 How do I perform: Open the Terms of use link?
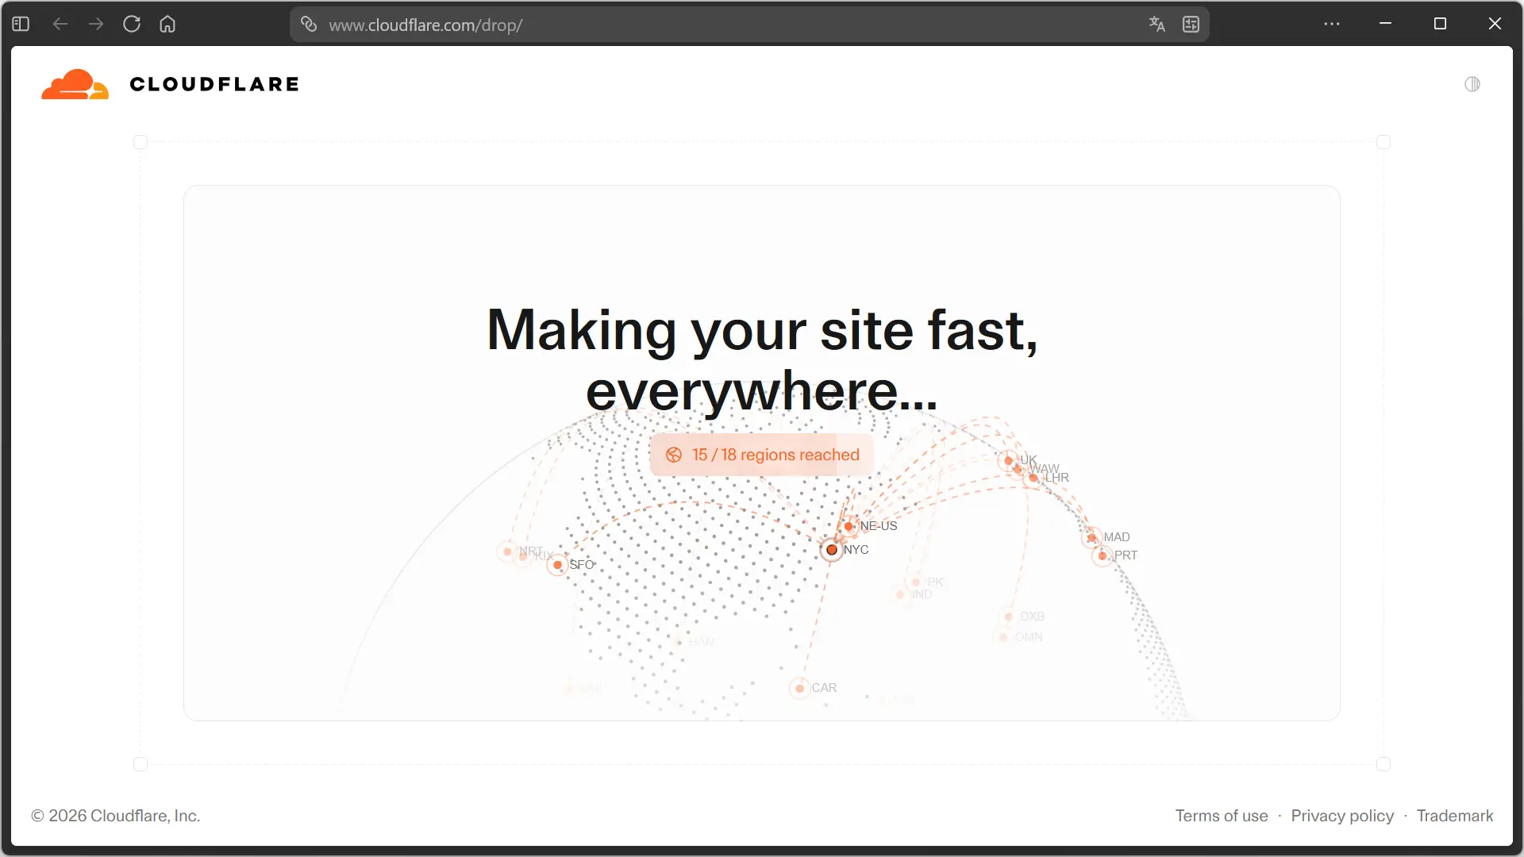tap(1222, 816)
